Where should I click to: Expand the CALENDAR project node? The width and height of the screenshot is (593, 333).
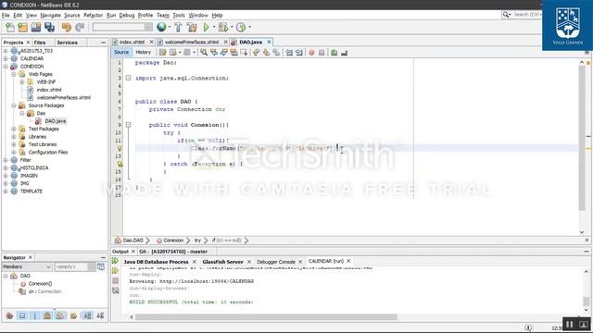pyautogui.click(x=6, y=58)
